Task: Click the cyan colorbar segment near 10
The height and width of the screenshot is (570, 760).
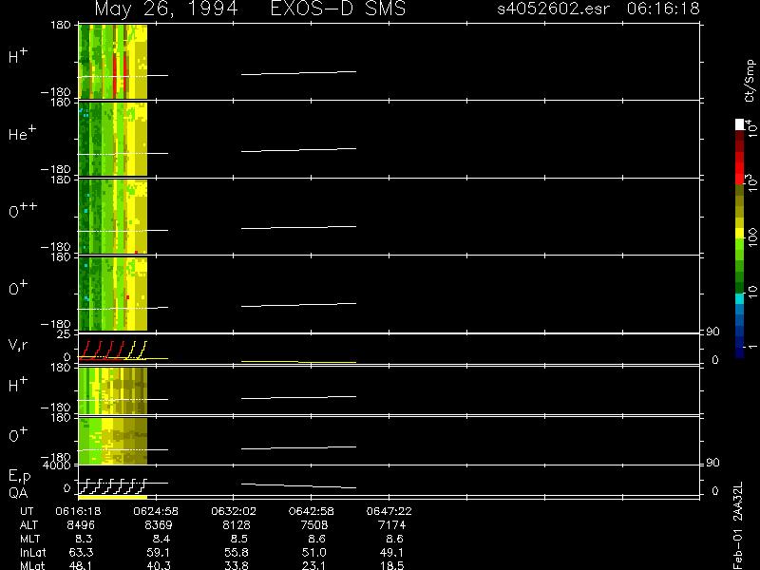Action: [x=740, y=298]
